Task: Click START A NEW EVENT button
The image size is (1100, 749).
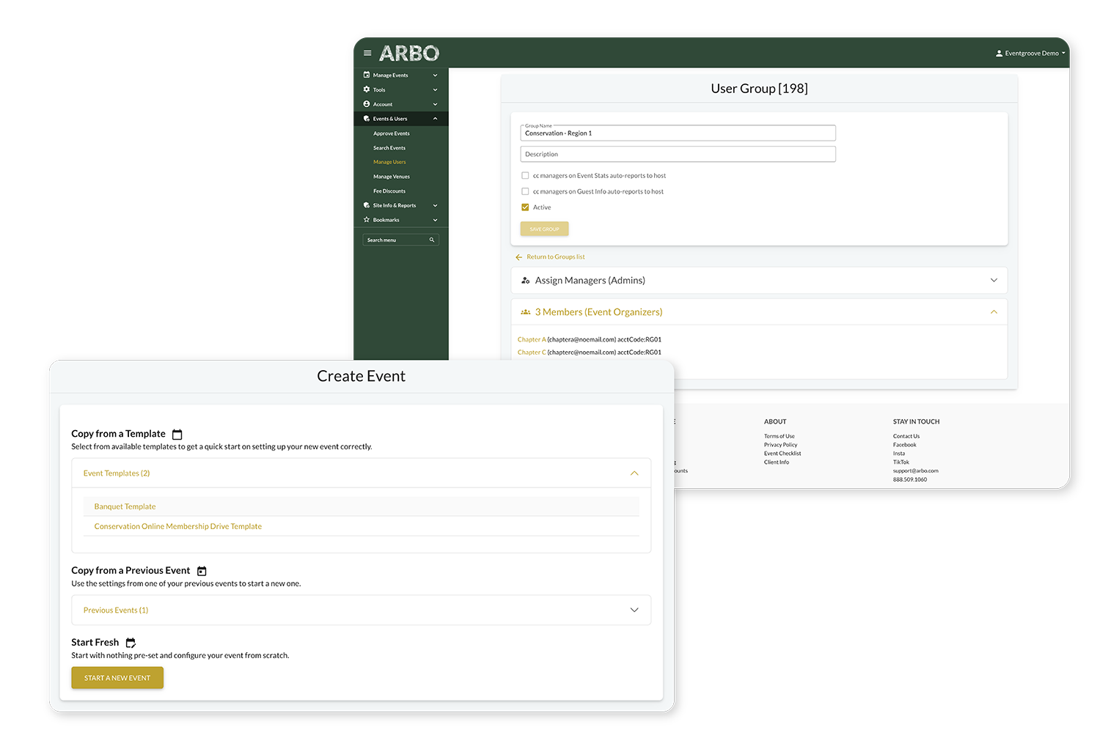Action: click(117, 678)
